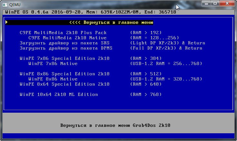237x141 pixels.
Task: Click "(RAM > 384)" requirement text
Action: click(x=146, y=59)
